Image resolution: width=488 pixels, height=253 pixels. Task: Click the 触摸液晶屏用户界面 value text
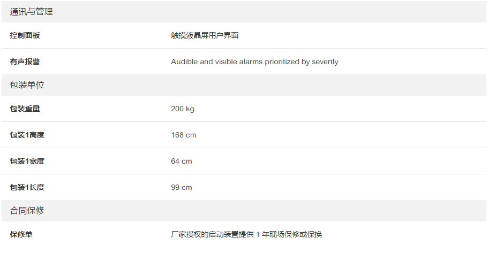click(x=205, y=36)
